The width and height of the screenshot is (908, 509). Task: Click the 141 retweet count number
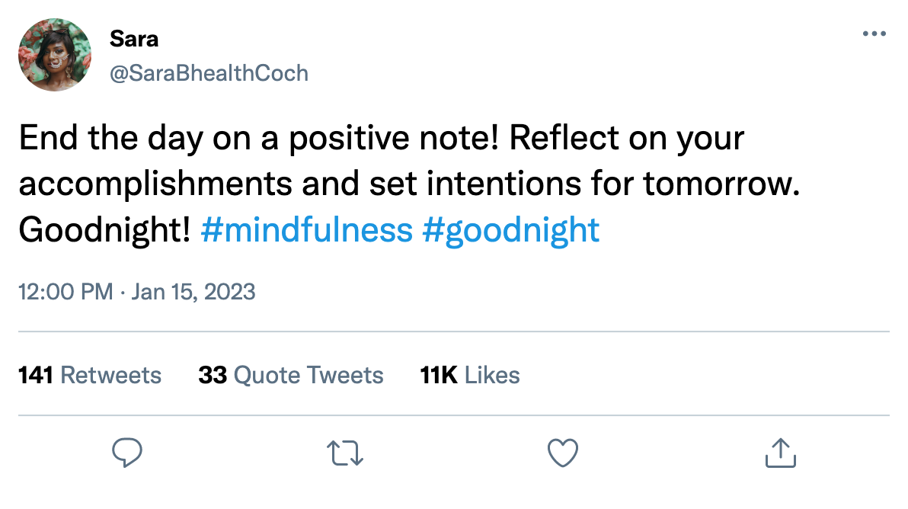point(35,375)
